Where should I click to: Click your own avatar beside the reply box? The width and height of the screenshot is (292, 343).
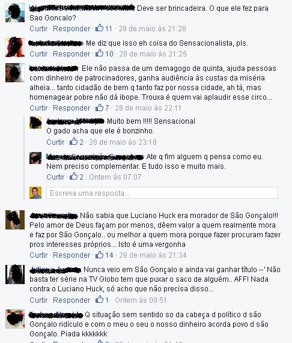tap(35, 193)
